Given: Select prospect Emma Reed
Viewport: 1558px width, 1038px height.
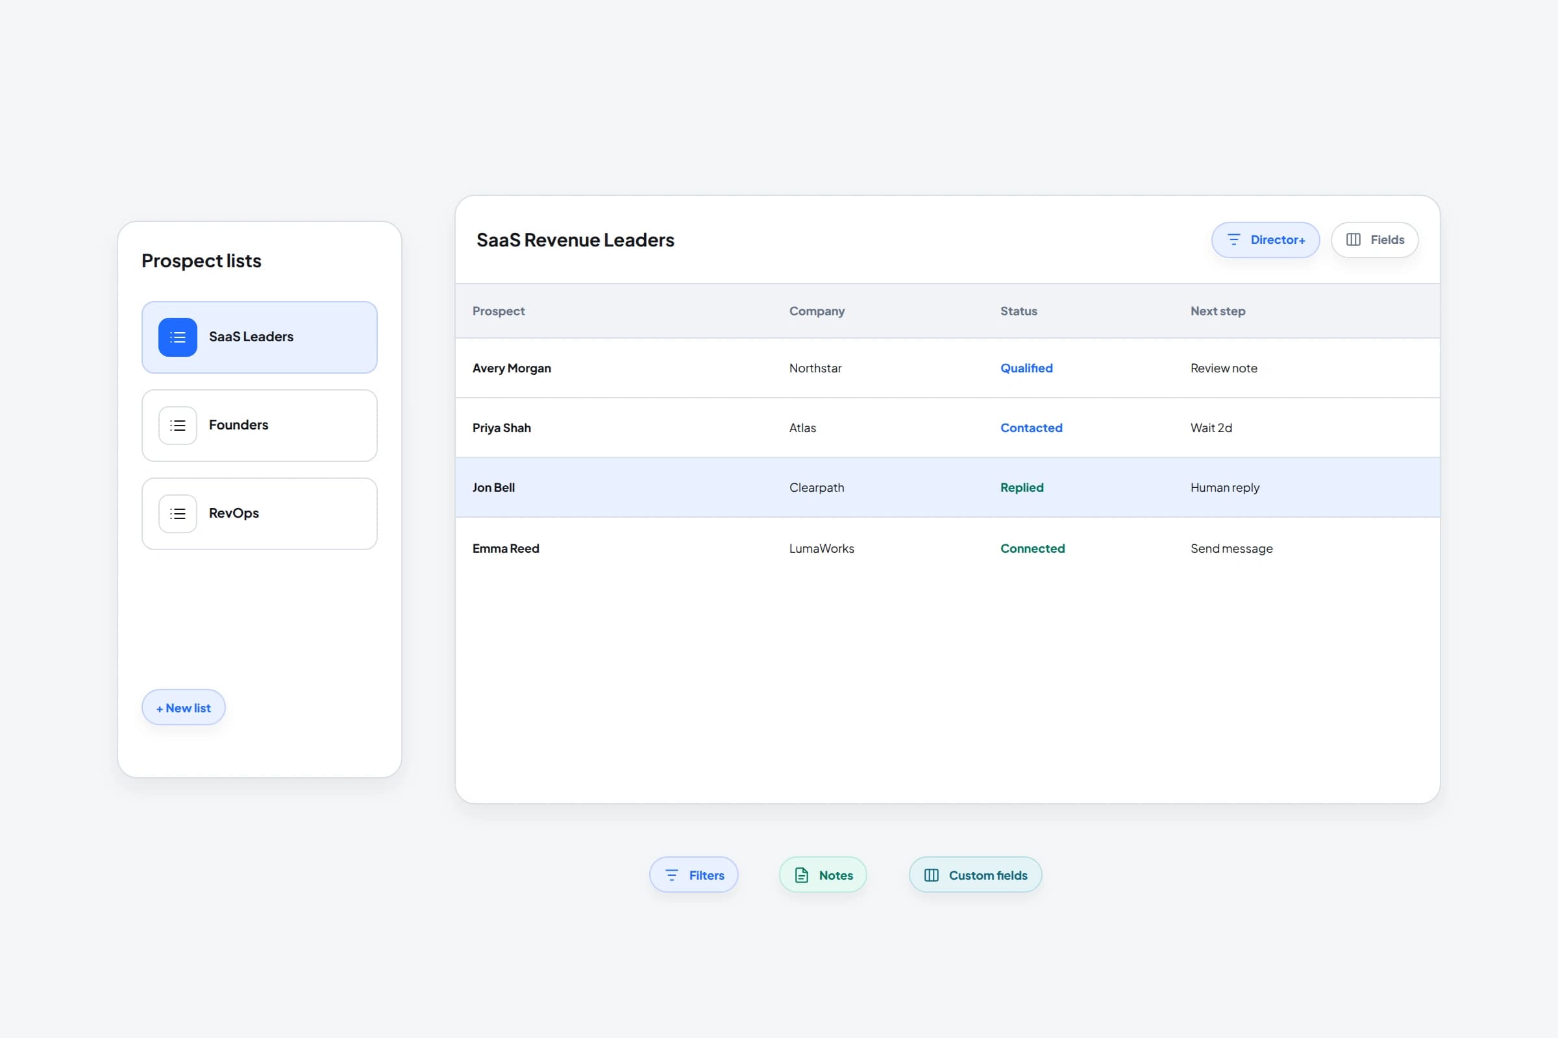Looking at the screenshot, I should coord(506,548).
